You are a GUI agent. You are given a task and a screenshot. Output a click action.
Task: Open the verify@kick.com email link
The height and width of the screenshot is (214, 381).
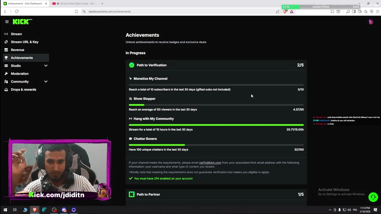[210, 163]
